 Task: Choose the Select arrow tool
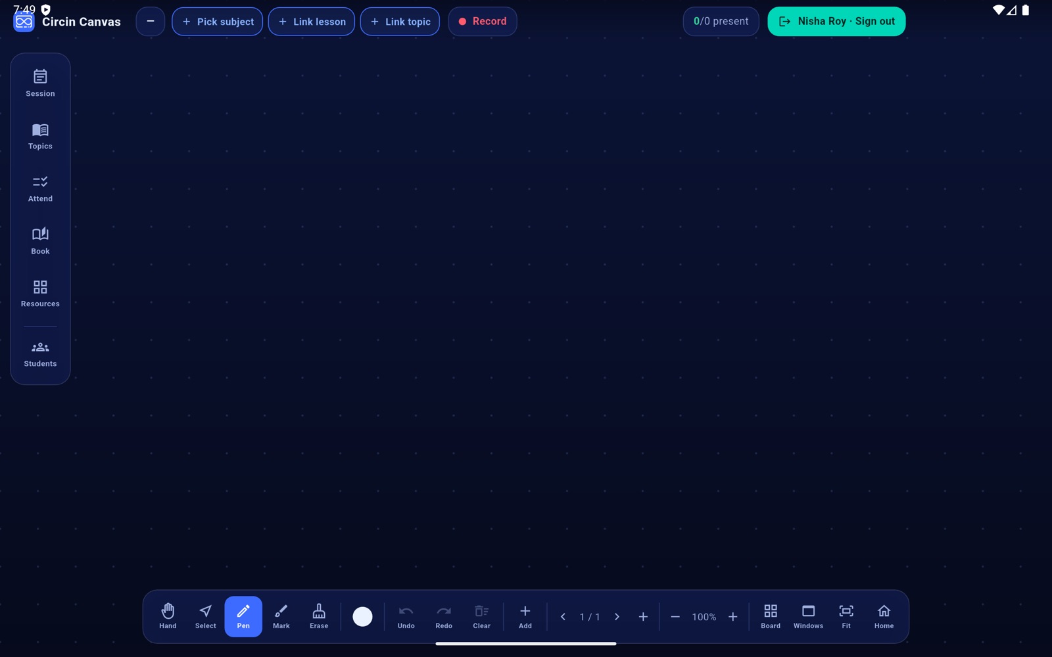205,616
